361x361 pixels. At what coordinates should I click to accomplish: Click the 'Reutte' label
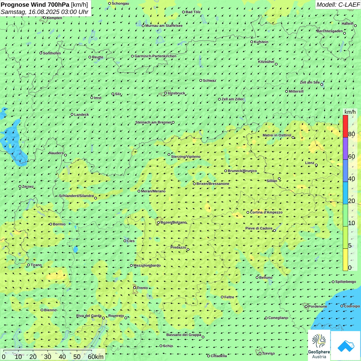(97, 57)
